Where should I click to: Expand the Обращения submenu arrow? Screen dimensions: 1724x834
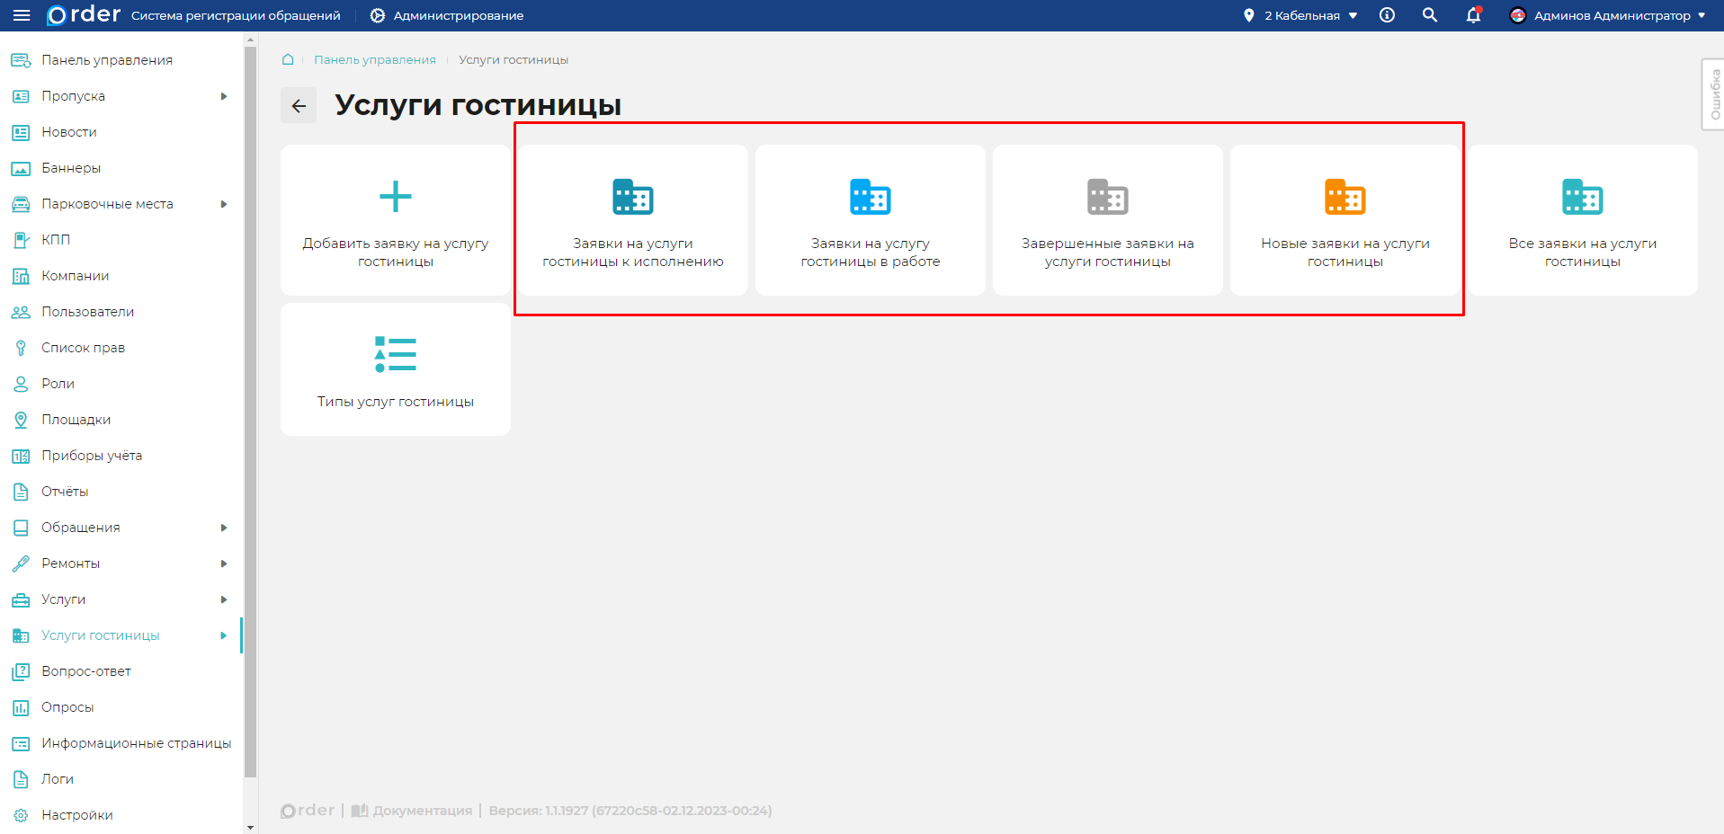[224, 528]
